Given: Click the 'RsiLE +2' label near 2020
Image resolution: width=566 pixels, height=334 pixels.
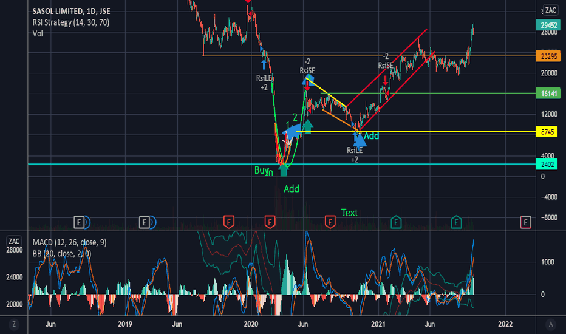Looking at the screenshot, I should [264, 83].
